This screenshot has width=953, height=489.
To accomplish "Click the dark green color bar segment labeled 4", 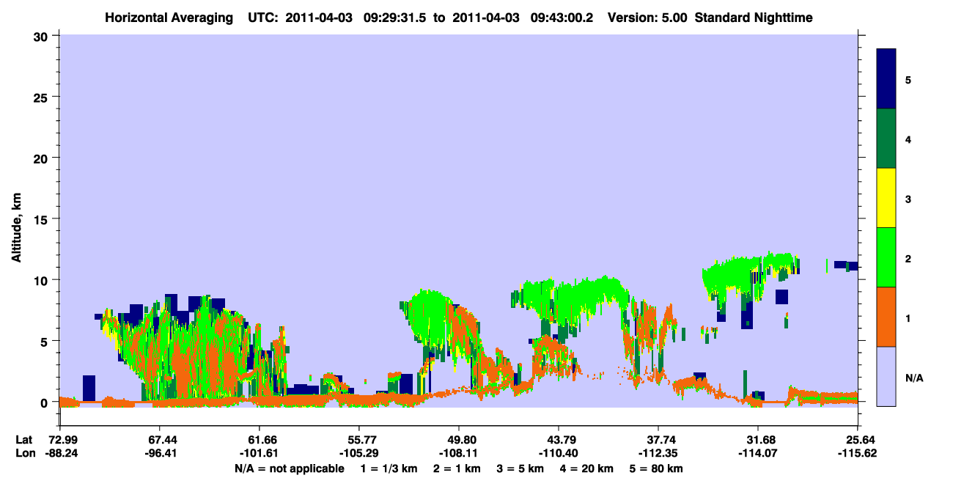I will click(886, 139).
